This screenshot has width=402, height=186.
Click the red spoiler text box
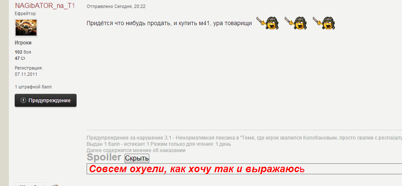tap(244, 169)
